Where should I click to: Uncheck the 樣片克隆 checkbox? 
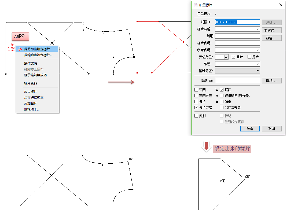(x=196, y=108)
